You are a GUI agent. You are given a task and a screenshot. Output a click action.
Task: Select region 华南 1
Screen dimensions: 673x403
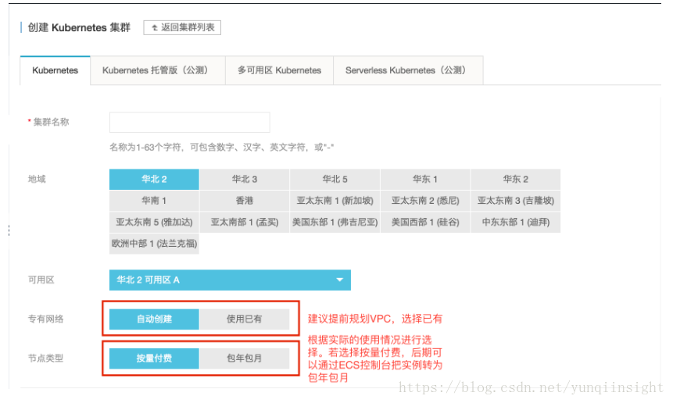(x=154, y=201)
